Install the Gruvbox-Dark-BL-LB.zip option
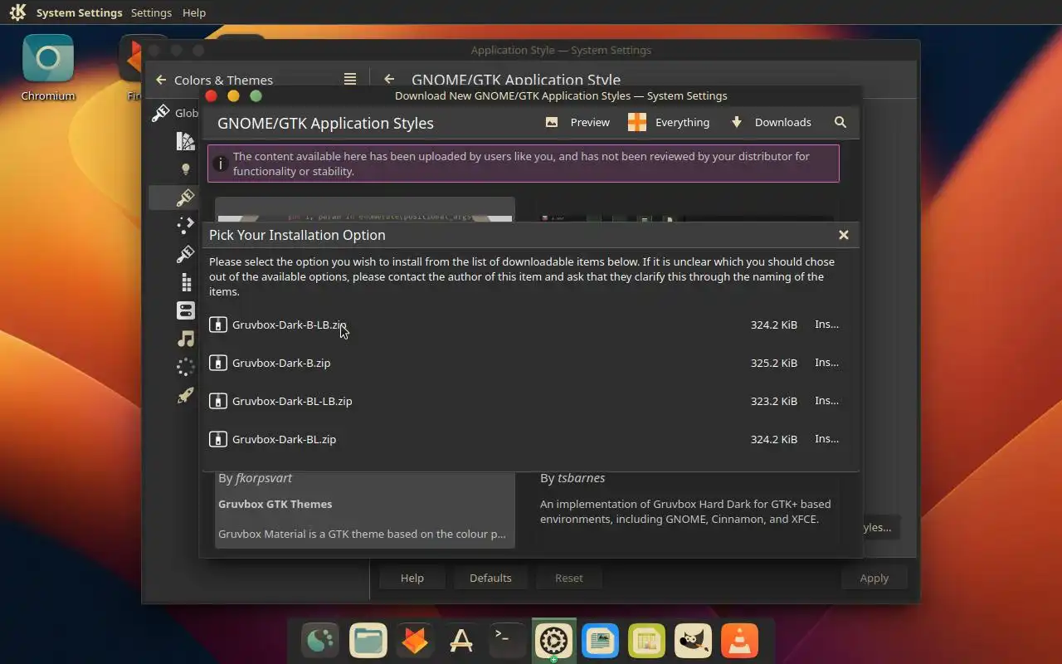This screenshot has width=1062, height=664. coord(826,401)
